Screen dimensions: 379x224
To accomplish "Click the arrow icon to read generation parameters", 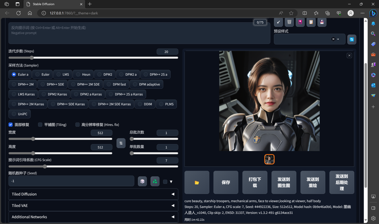I will pyautogui.click(x=278, y=22).
